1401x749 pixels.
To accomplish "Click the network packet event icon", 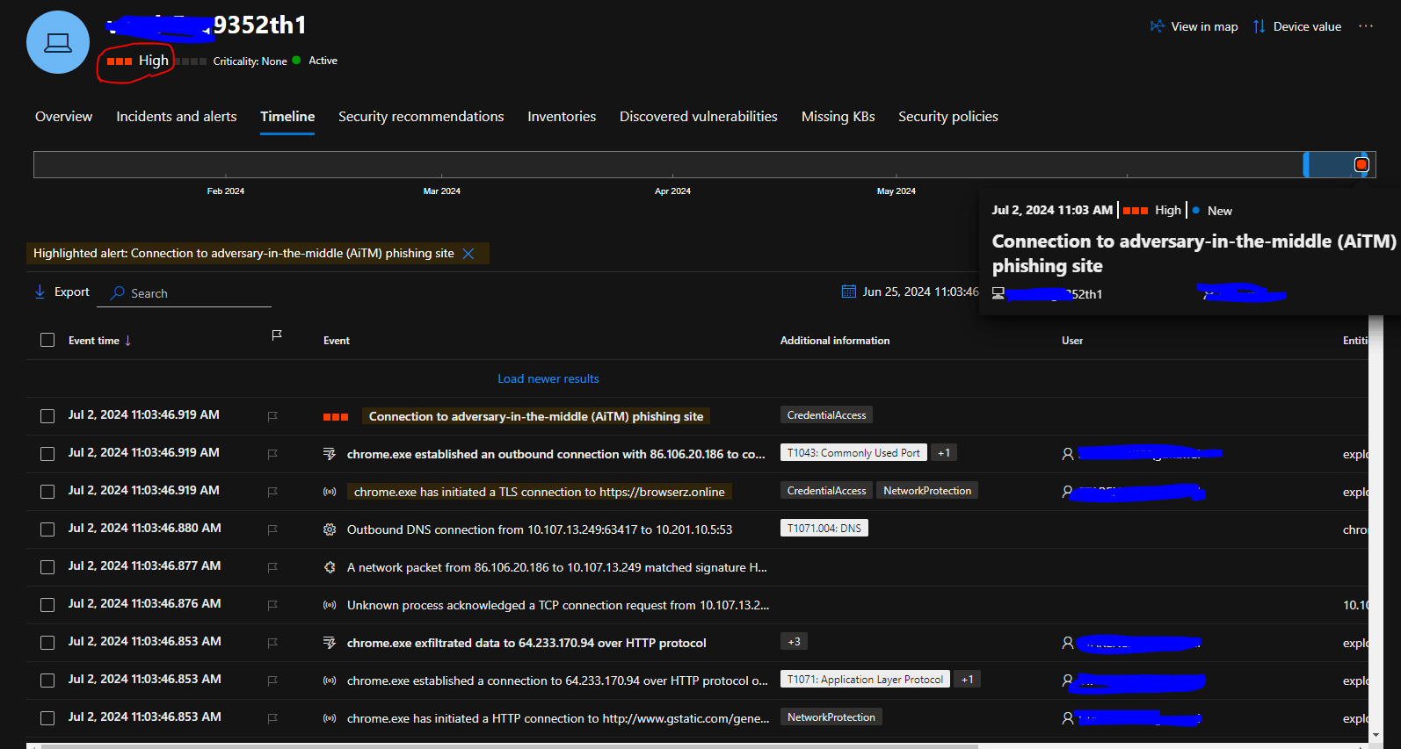I will 330,567.
